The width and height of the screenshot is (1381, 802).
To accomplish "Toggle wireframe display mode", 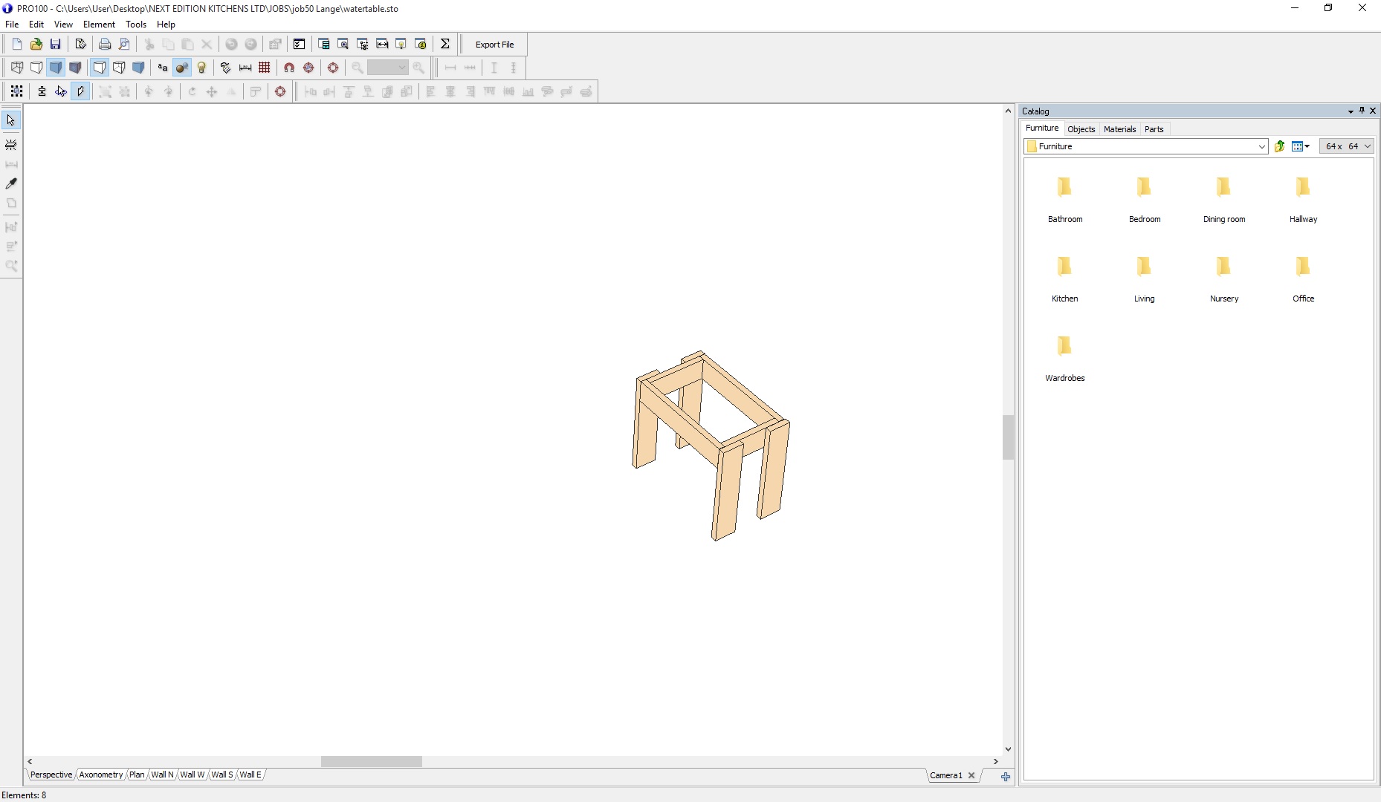I will point(17,68).
